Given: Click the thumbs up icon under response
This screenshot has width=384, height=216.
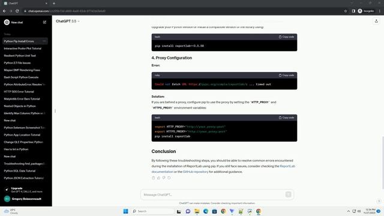Looking at the screenshot, I should 158,178.
